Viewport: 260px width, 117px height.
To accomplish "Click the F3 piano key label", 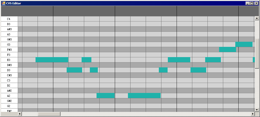I will tap(9, 55).
